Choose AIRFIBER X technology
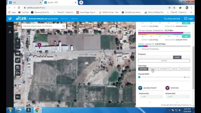This screenshot has height=113, width=201. (153, 69)
